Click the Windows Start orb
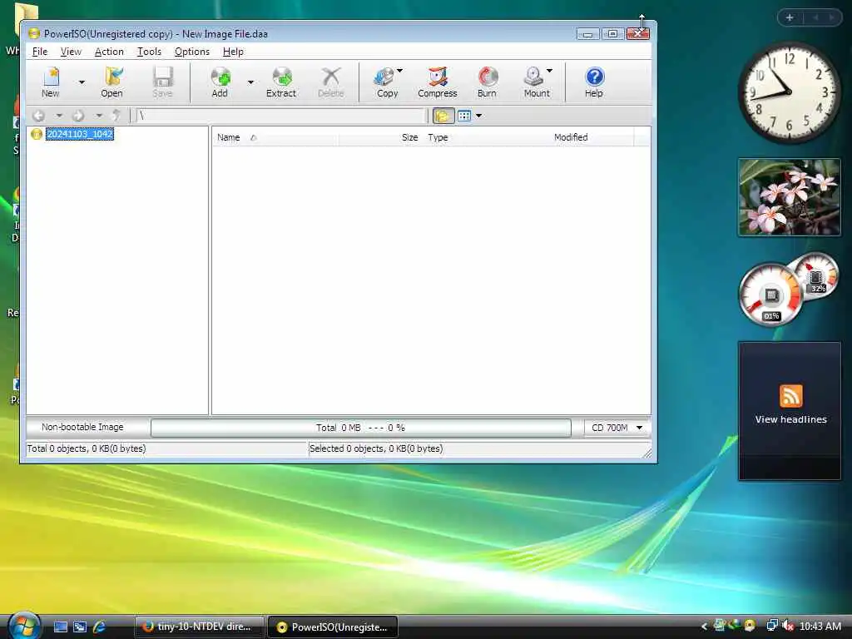The width and height of the screenshot is (852, 639). coord(22,626)
